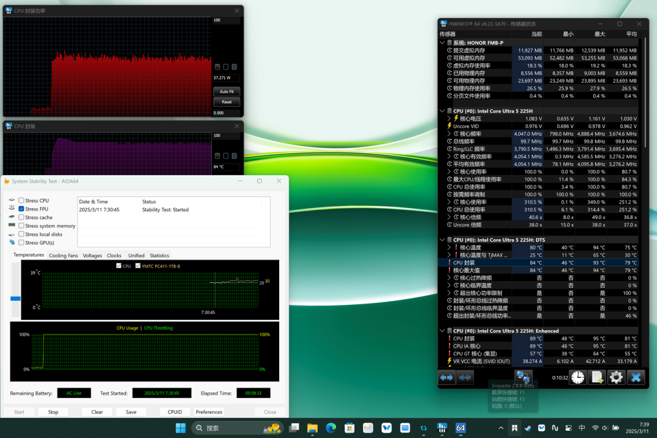The width and height of the screenshot is (657, 438).
Task: Click HWiNFO expand columns arrows icon
Action: tap(447, 378)
